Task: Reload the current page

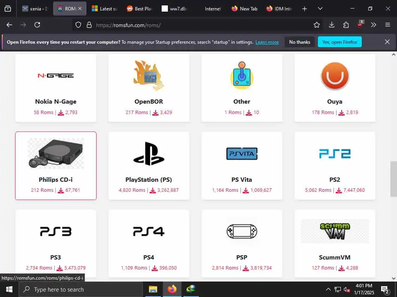Action: tap(37, 25)
